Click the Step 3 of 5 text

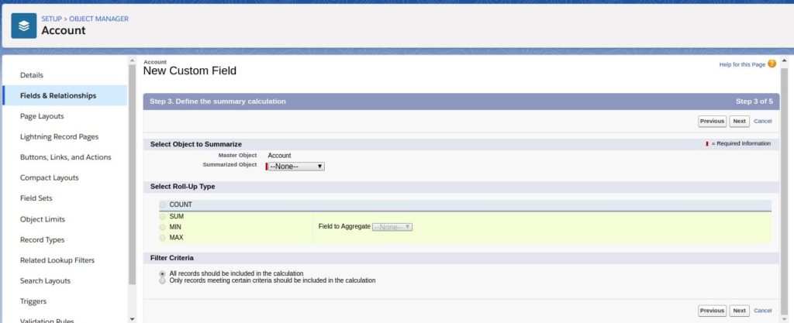coord(754,101)
